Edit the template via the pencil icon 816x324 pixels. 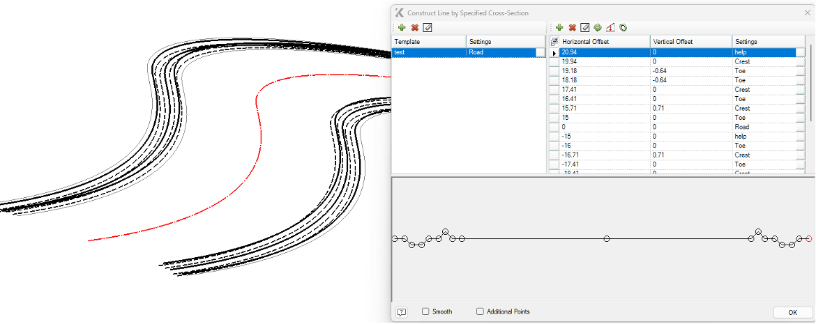pyautogui.click(x=428, y=27)
